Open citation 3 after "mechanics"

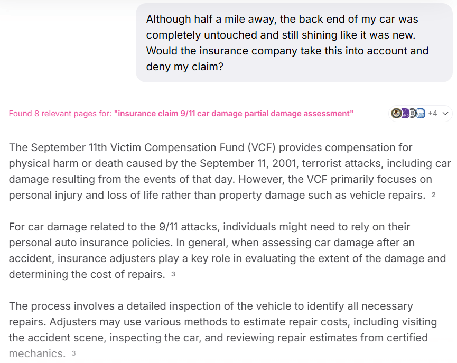point(73,353)
